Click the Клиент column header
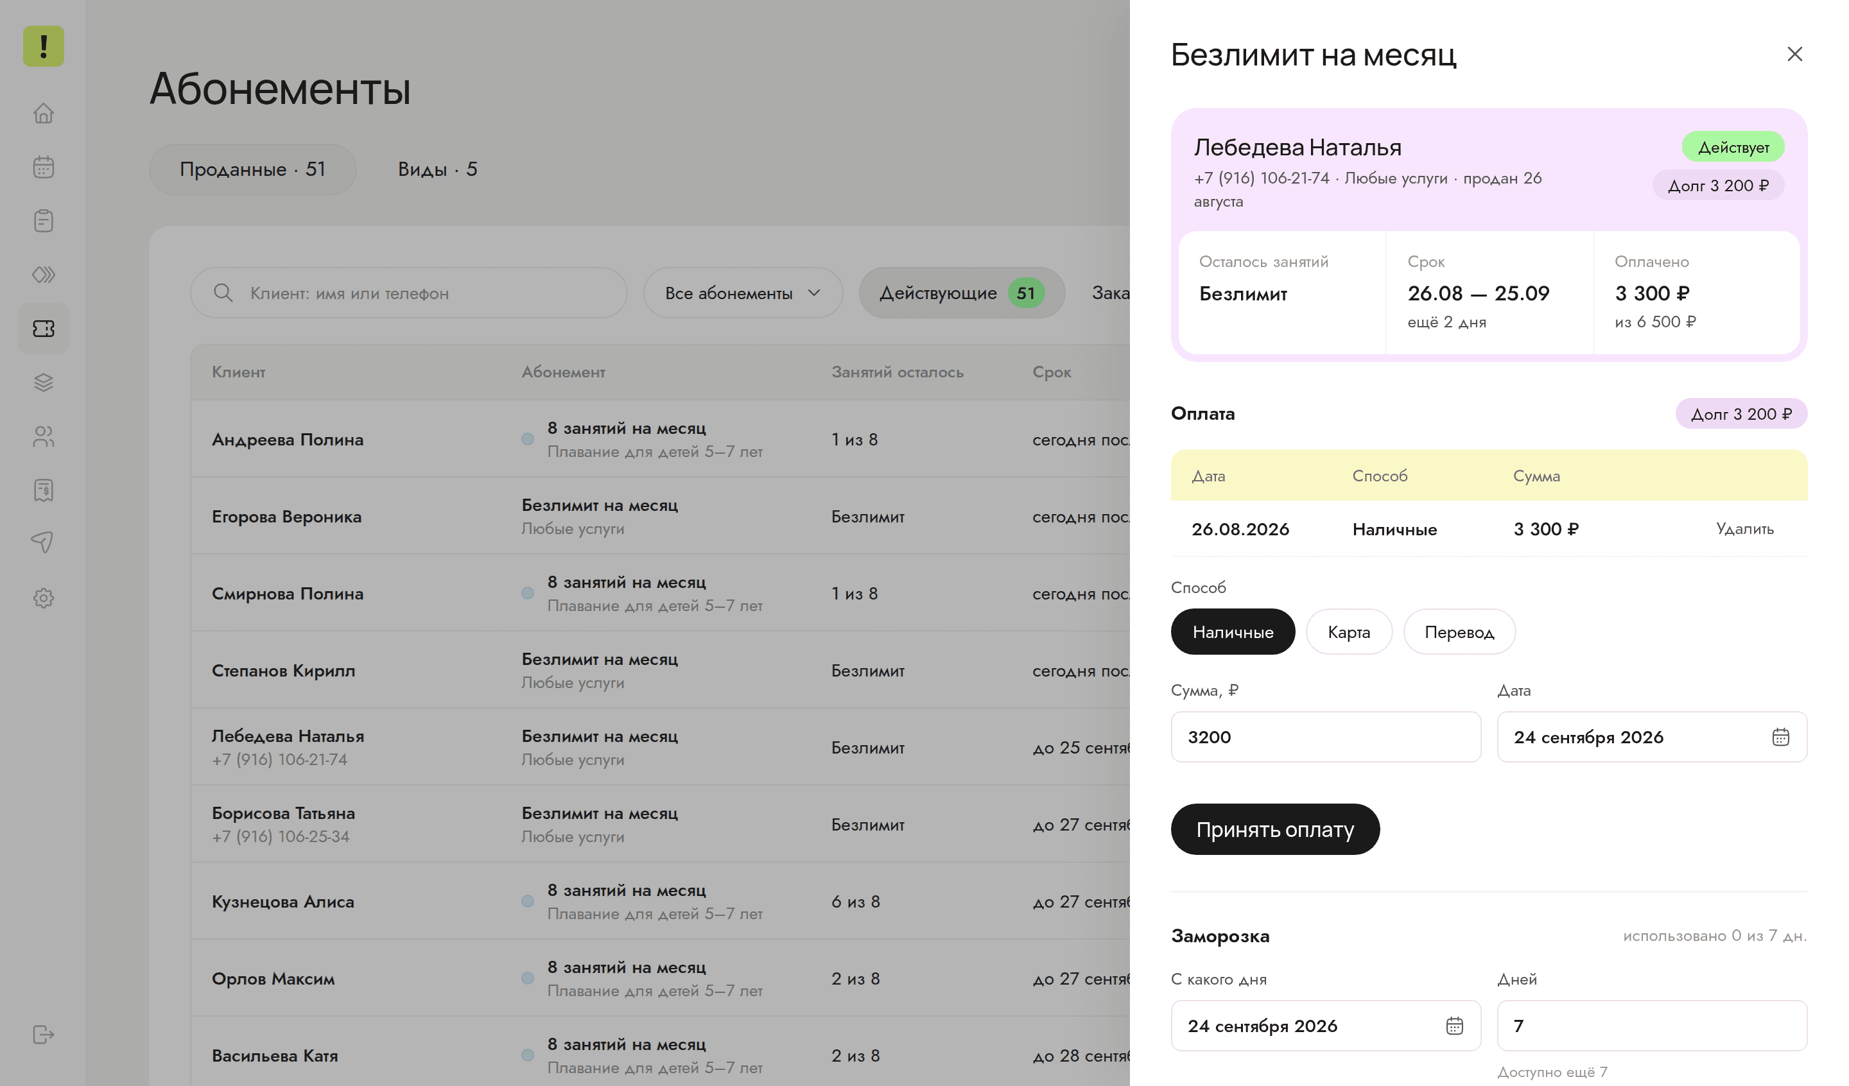This screenshot has width=1849, height=1086. tap(238, 372)
